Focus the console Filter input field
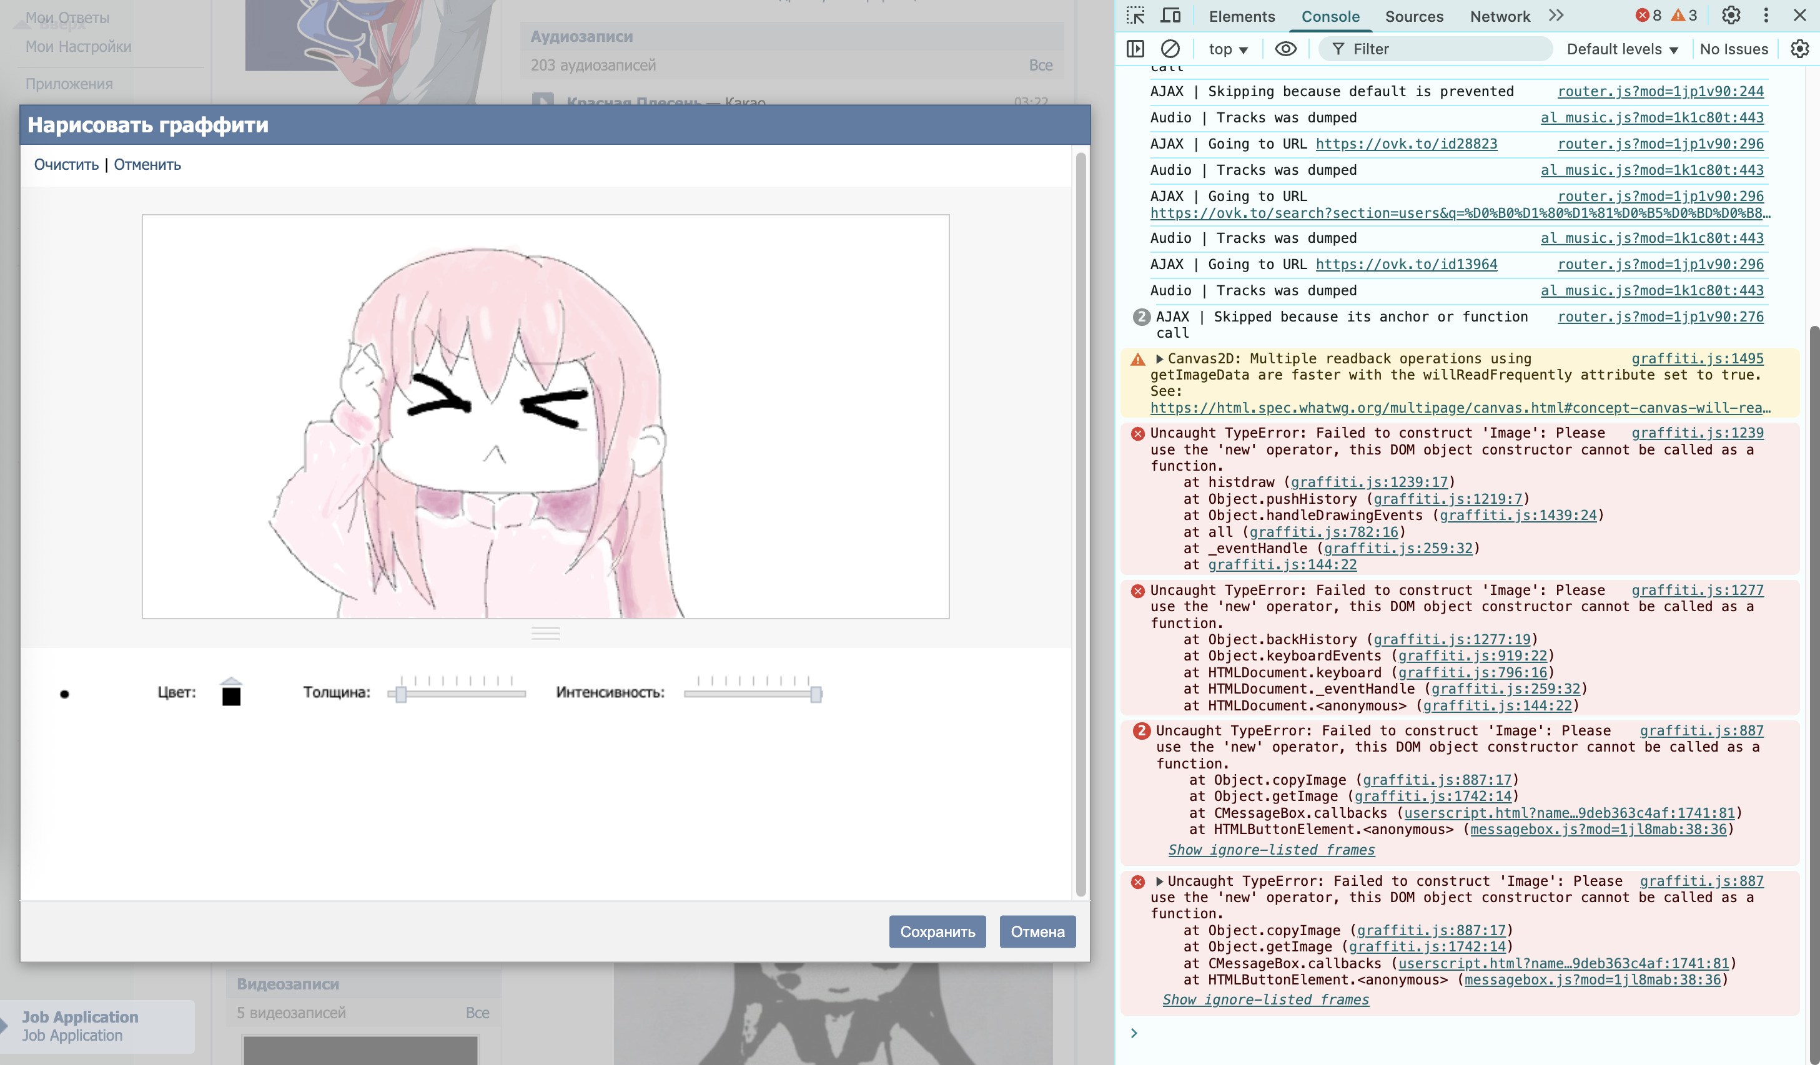Viewport: 1820px width, 1065px height. point(1436,49)
